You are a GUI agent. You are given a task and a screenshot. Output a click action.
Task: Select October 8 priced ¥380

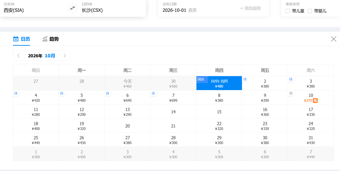click(219, 97)
